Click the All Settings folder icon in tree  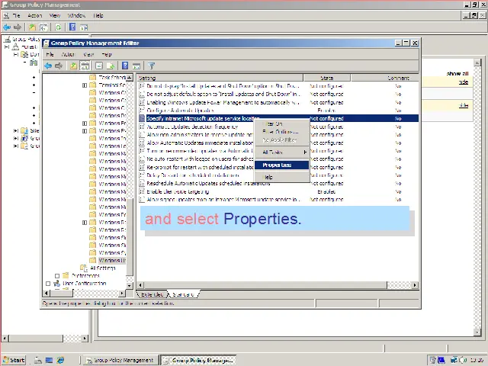tap(84, 268)
